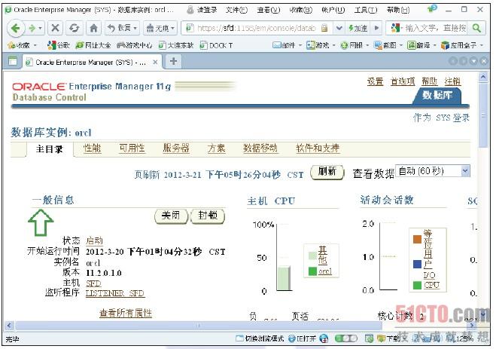Open the forward button history dropdown
Viewport: 496px width, 349px height.
[40, 29]
